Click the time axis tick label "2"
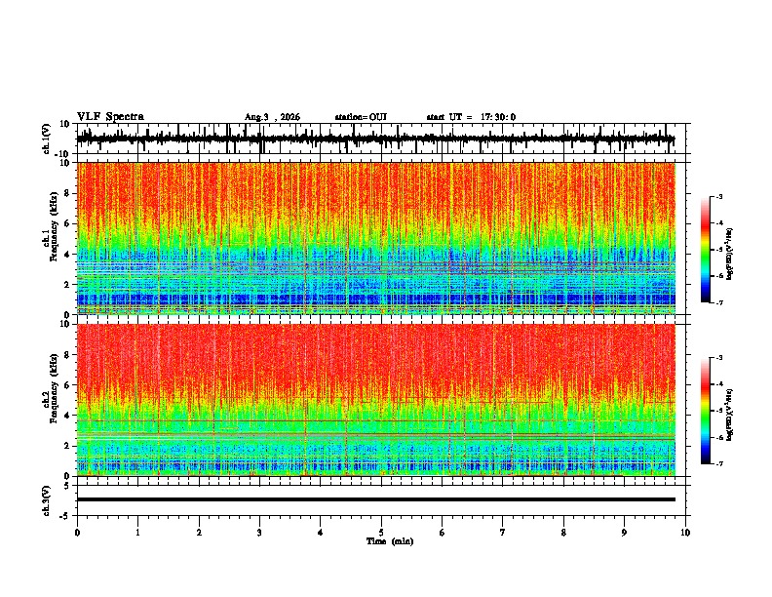This screenshot has height=597, width=772. click(199, 533)
